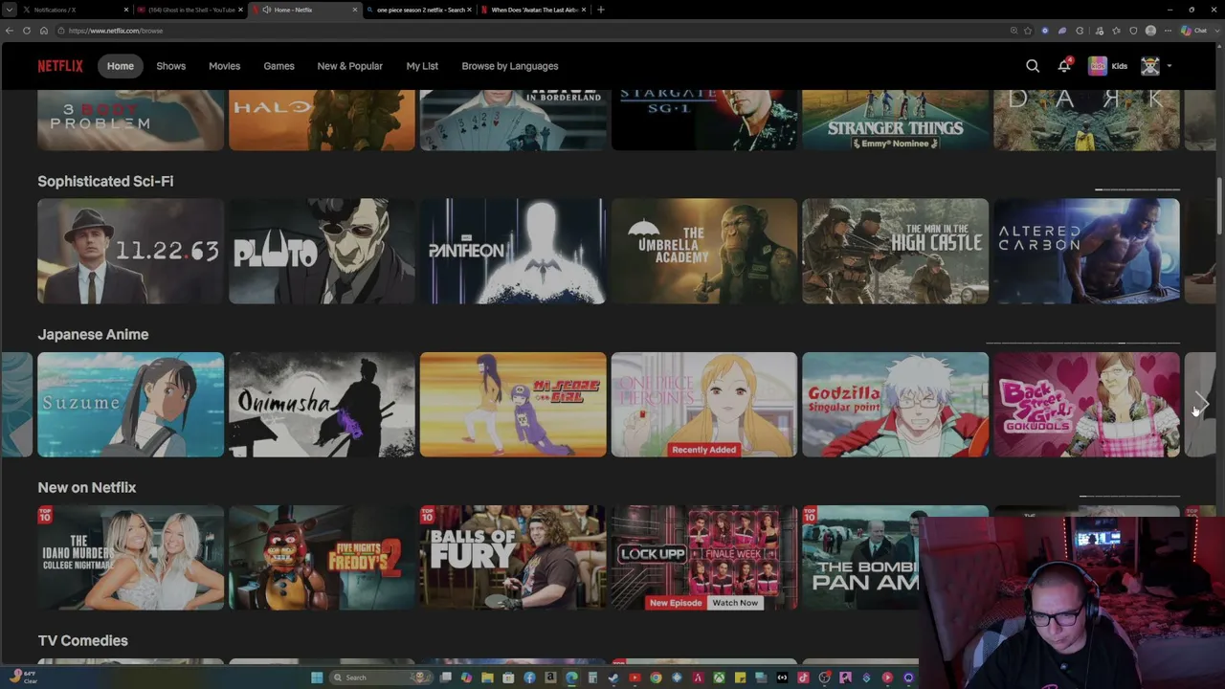Open the Altered Carbon card

click(1087, 251)
